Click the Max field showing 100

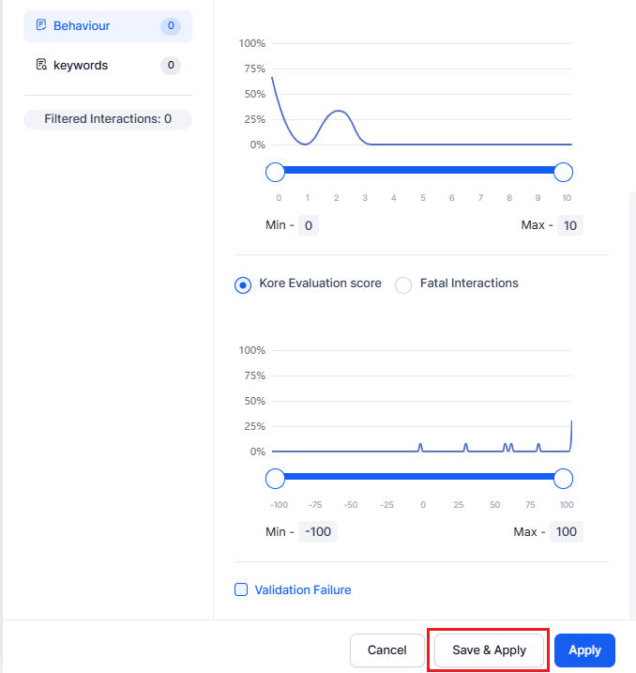pos(566,532)
